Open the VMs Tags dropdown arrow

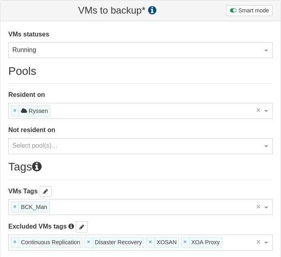[266, 207]
